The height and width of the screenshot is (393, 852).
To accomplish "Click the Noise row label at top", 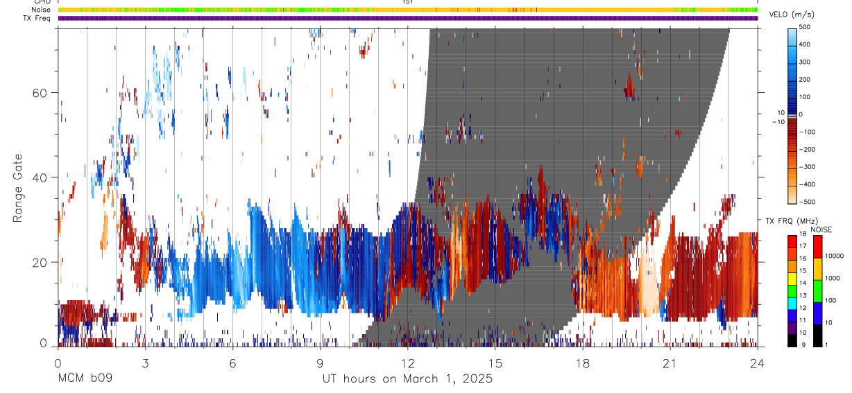I will [41, 10].
